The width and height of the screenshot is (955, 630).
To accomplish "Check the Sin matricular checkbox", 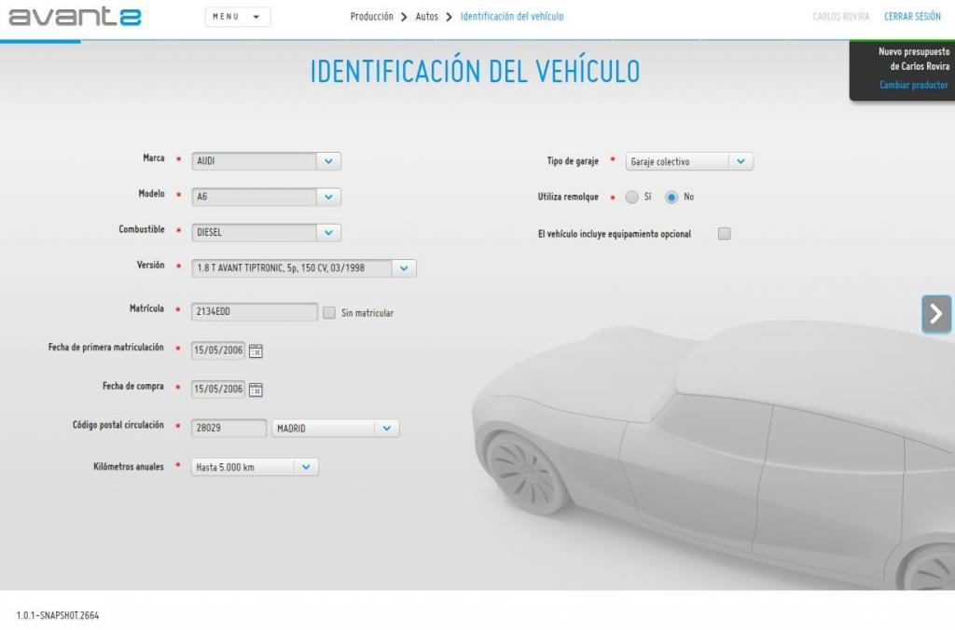I will (x=328, y=312).
